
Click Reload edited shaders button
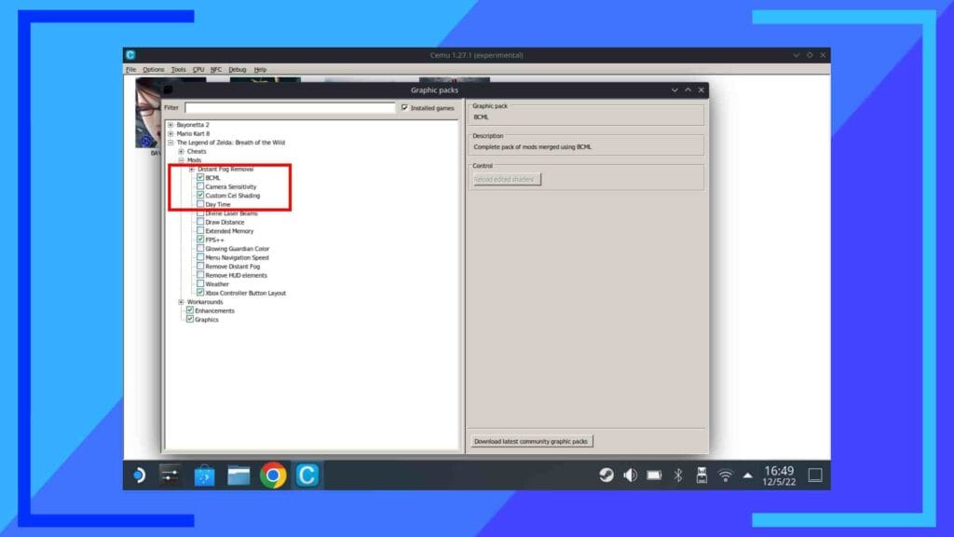506,179
